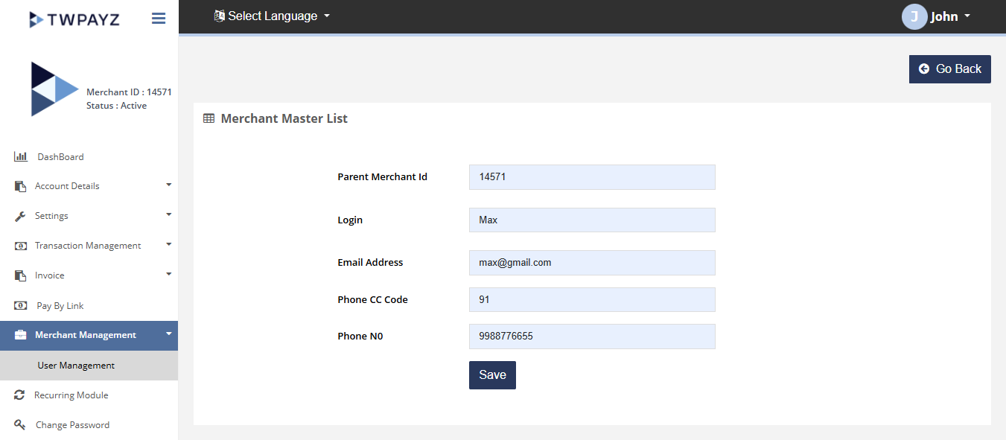Select User Management submenu item
Viewport: 1006px width, 440px height.
76,366
